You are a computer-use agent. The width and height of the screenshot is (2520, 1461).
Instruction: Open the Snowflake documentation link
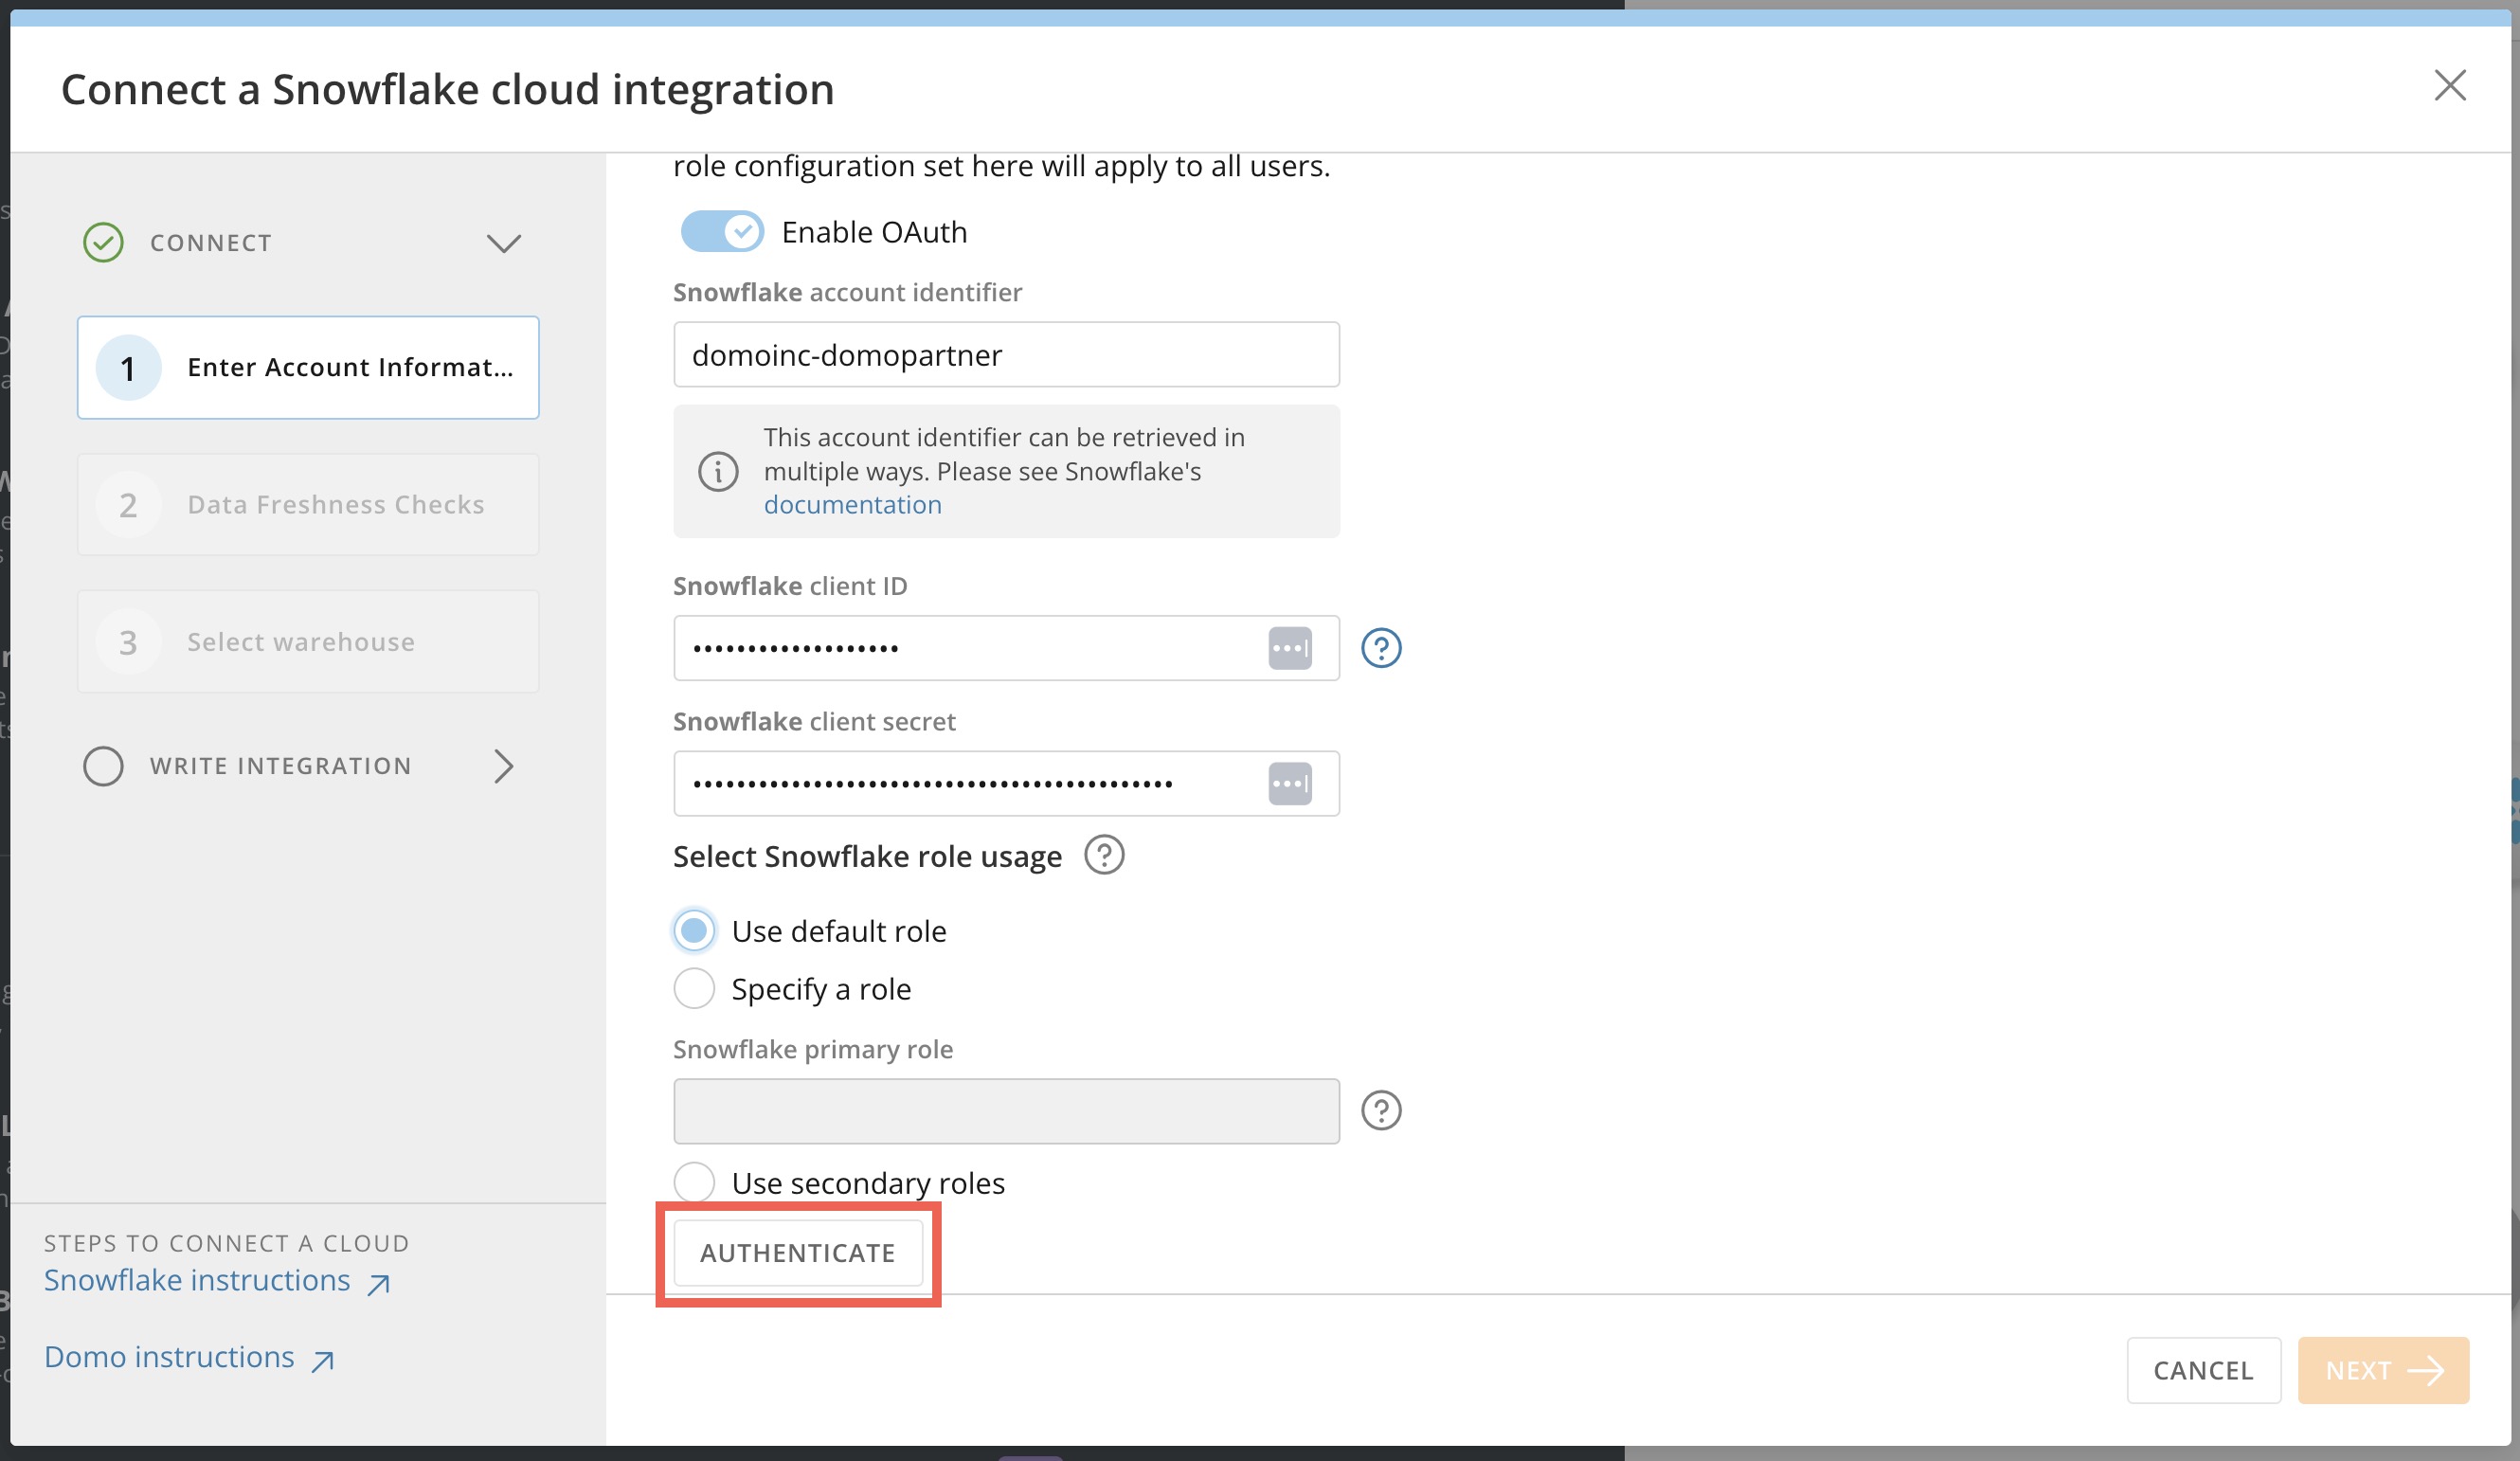(852, 505)
